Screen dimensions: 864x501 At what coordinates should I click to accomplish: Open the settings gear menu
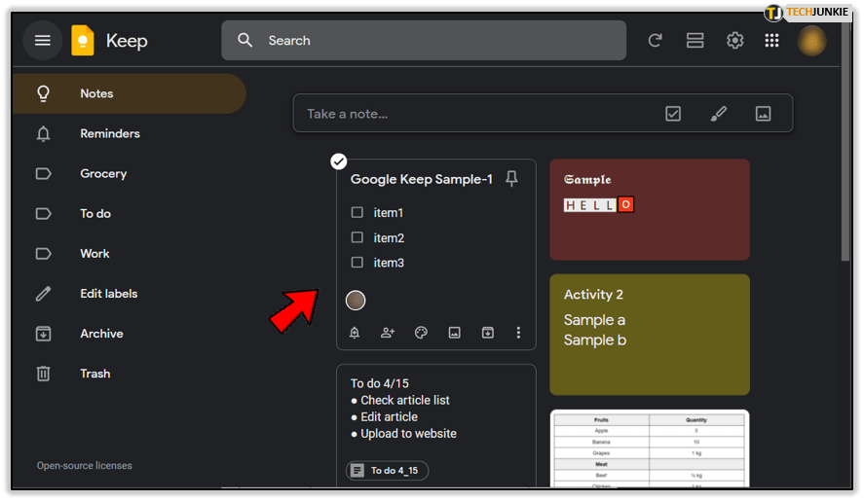click(x=734, y=41)
